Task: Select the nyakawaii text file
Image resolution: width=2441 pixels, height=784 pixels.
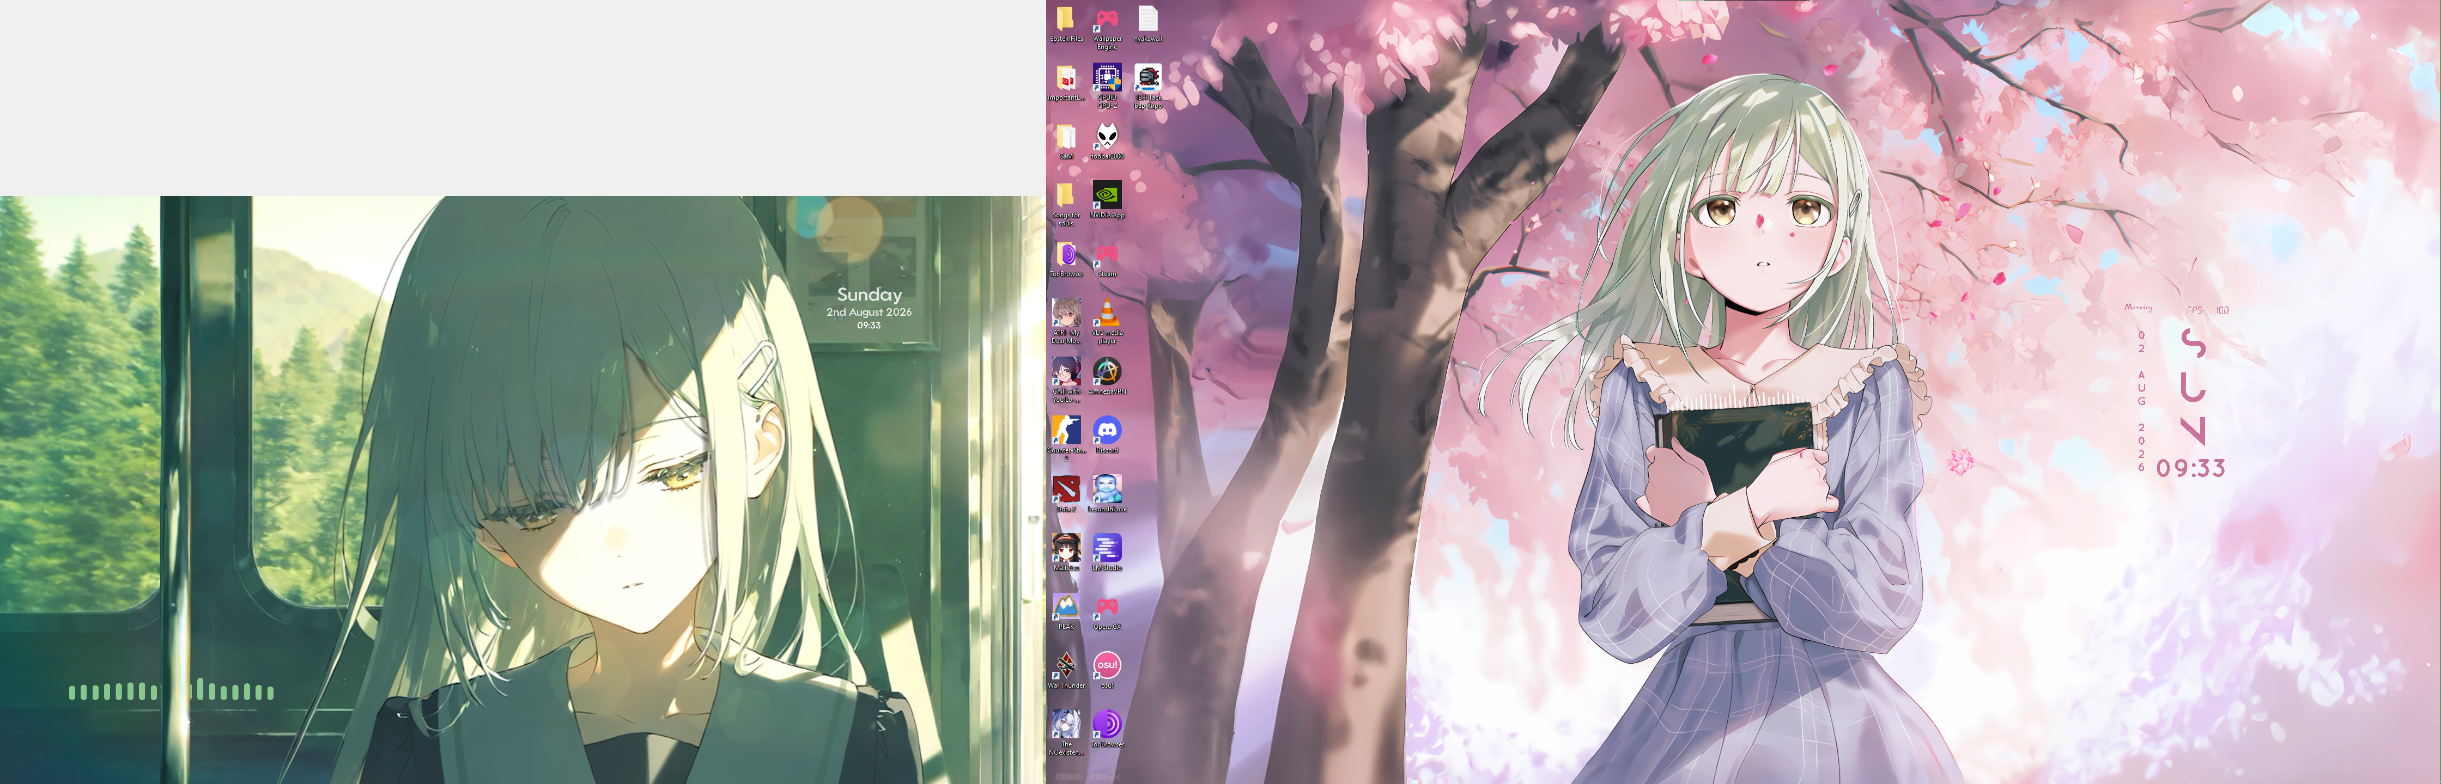Action: point(1147,23)
